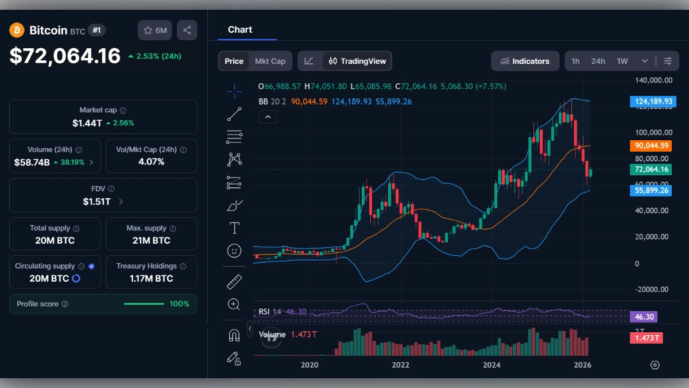689x388 pixels.
Task: Activate the zoom-in magnifier tool
Action: click(234, 305)
